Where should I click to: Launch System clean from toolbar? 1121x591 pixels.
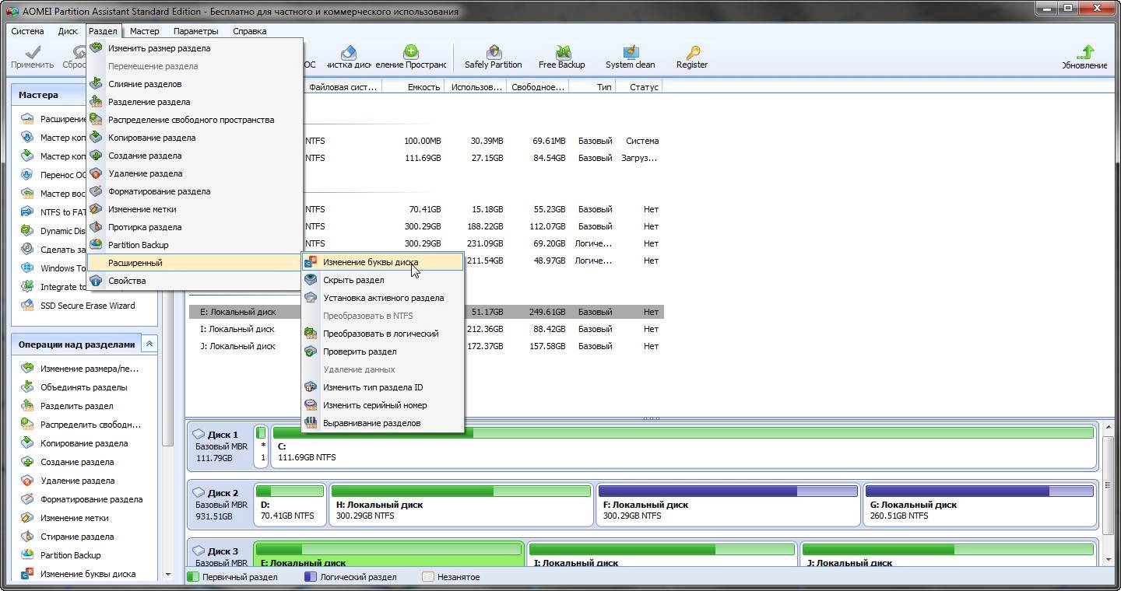pyautogui.click(x=630, y=57)
